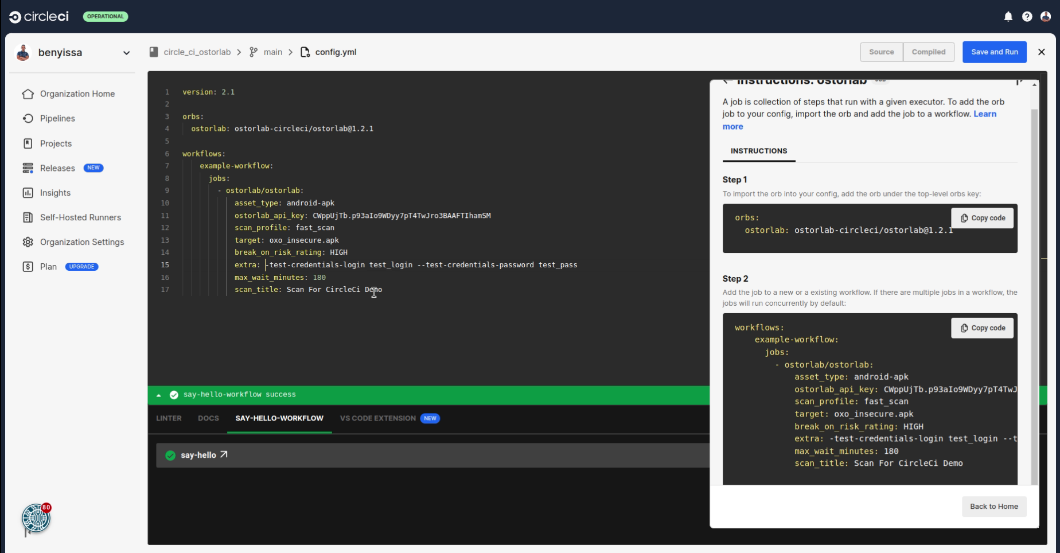Collapse the say-hello-workflow success bar

click(159, 395)
